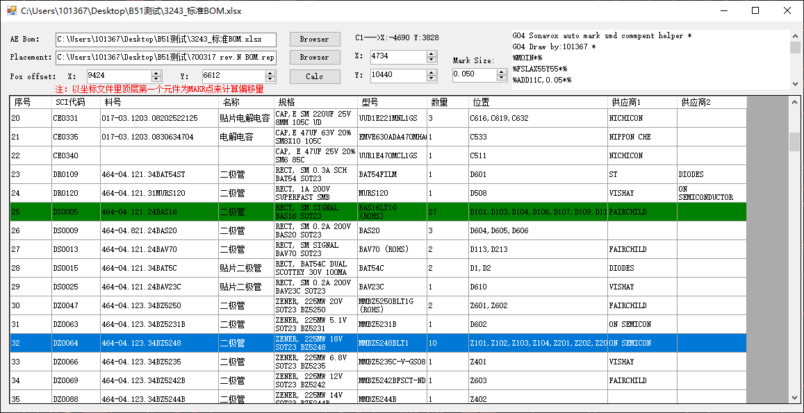Decrease the X coordinate 4734 value
The width and height of the screenshot is (804, 413).
point(433,60)
